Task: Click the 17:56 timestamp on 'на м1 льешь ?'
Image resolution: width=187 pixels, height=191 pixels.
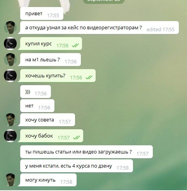Action: tap(71, 61)
